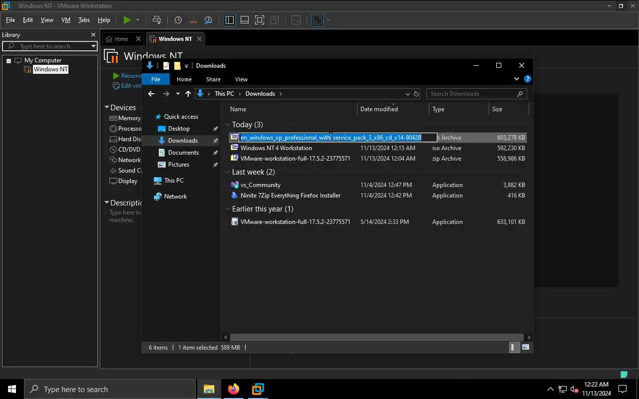Open Customize Quick Access Toolbar dropdown
The height and width of the screenshot is (399, 639).
coord(186,66)
